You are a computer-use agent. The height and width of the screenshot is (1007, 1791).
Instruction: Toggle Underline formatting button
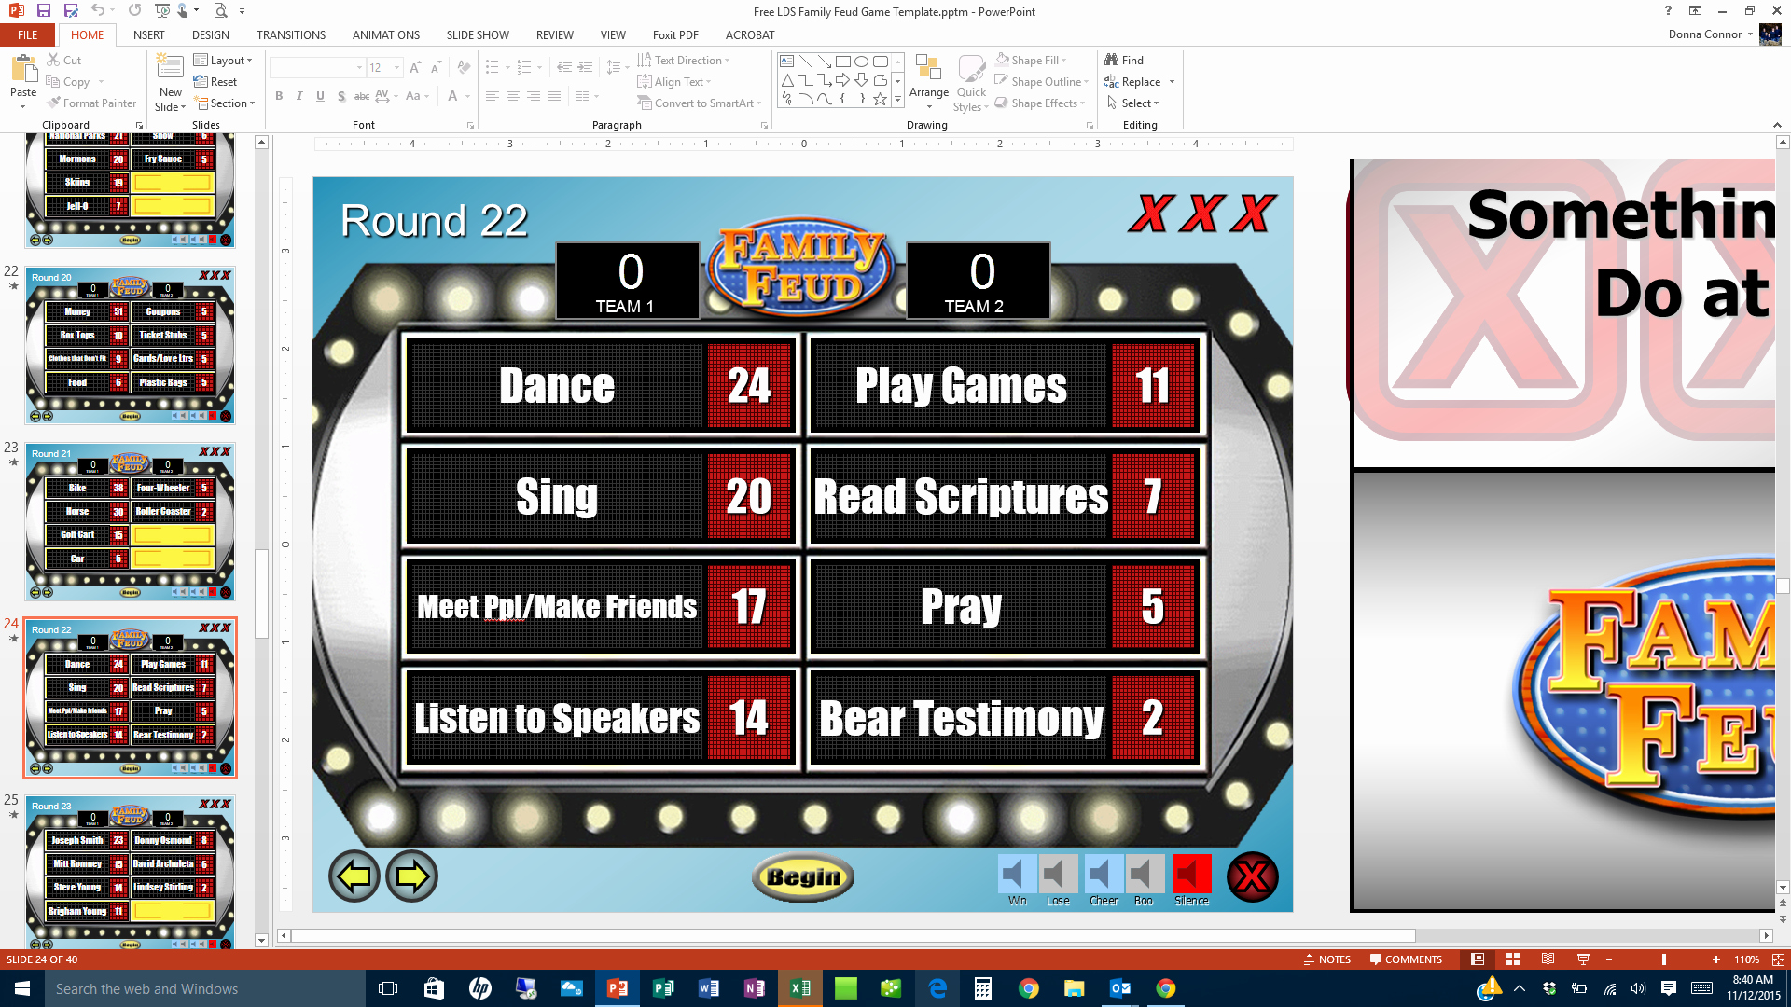320,97
